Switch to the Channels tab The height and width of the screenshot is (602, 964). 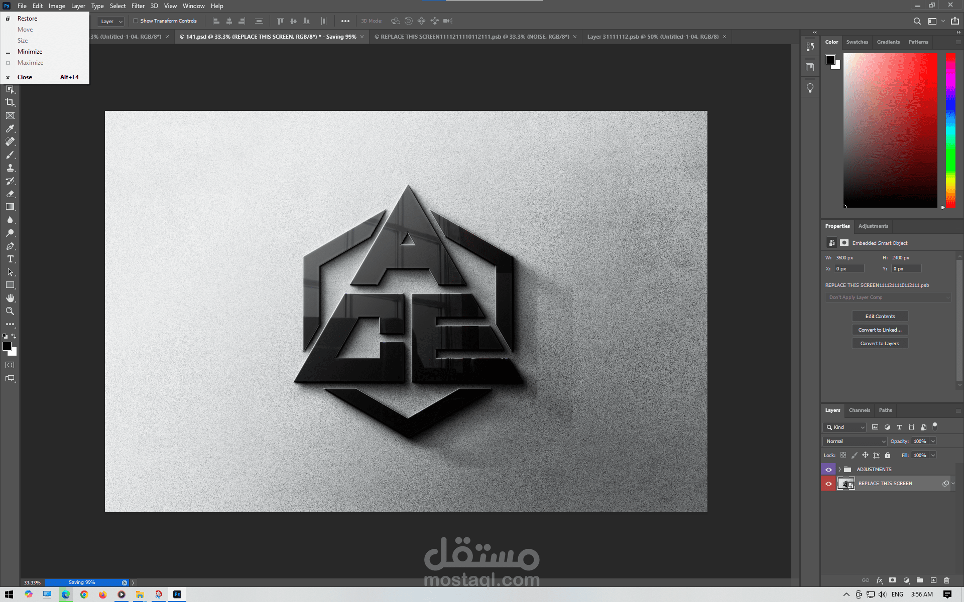(x=859, y=410)
